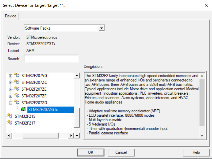Click the vendor text STMicroelectronics

[42, 37]
